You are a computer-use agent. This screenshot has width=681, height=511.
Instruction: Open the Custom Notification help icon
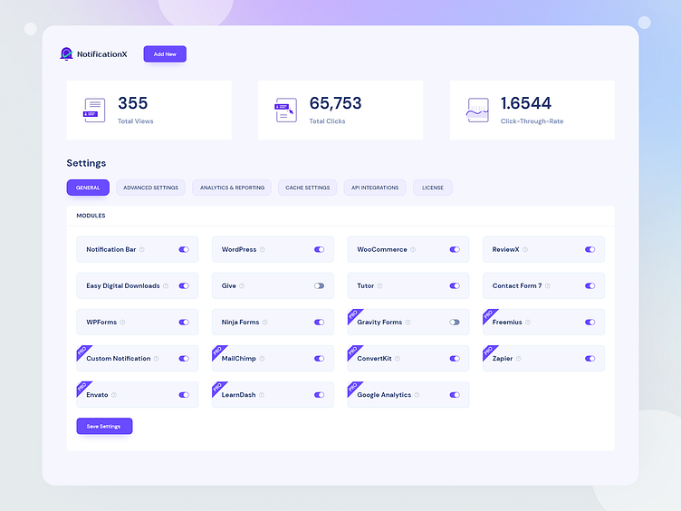[157, 359]
